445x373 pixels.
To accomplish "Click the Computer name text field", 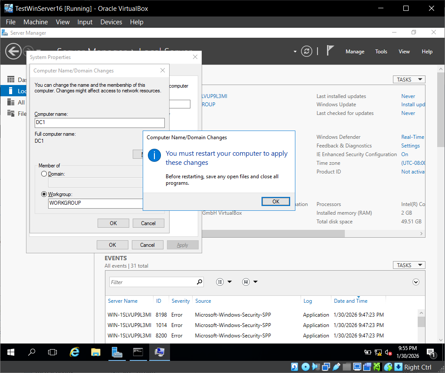I will click(x=100, y=123).
